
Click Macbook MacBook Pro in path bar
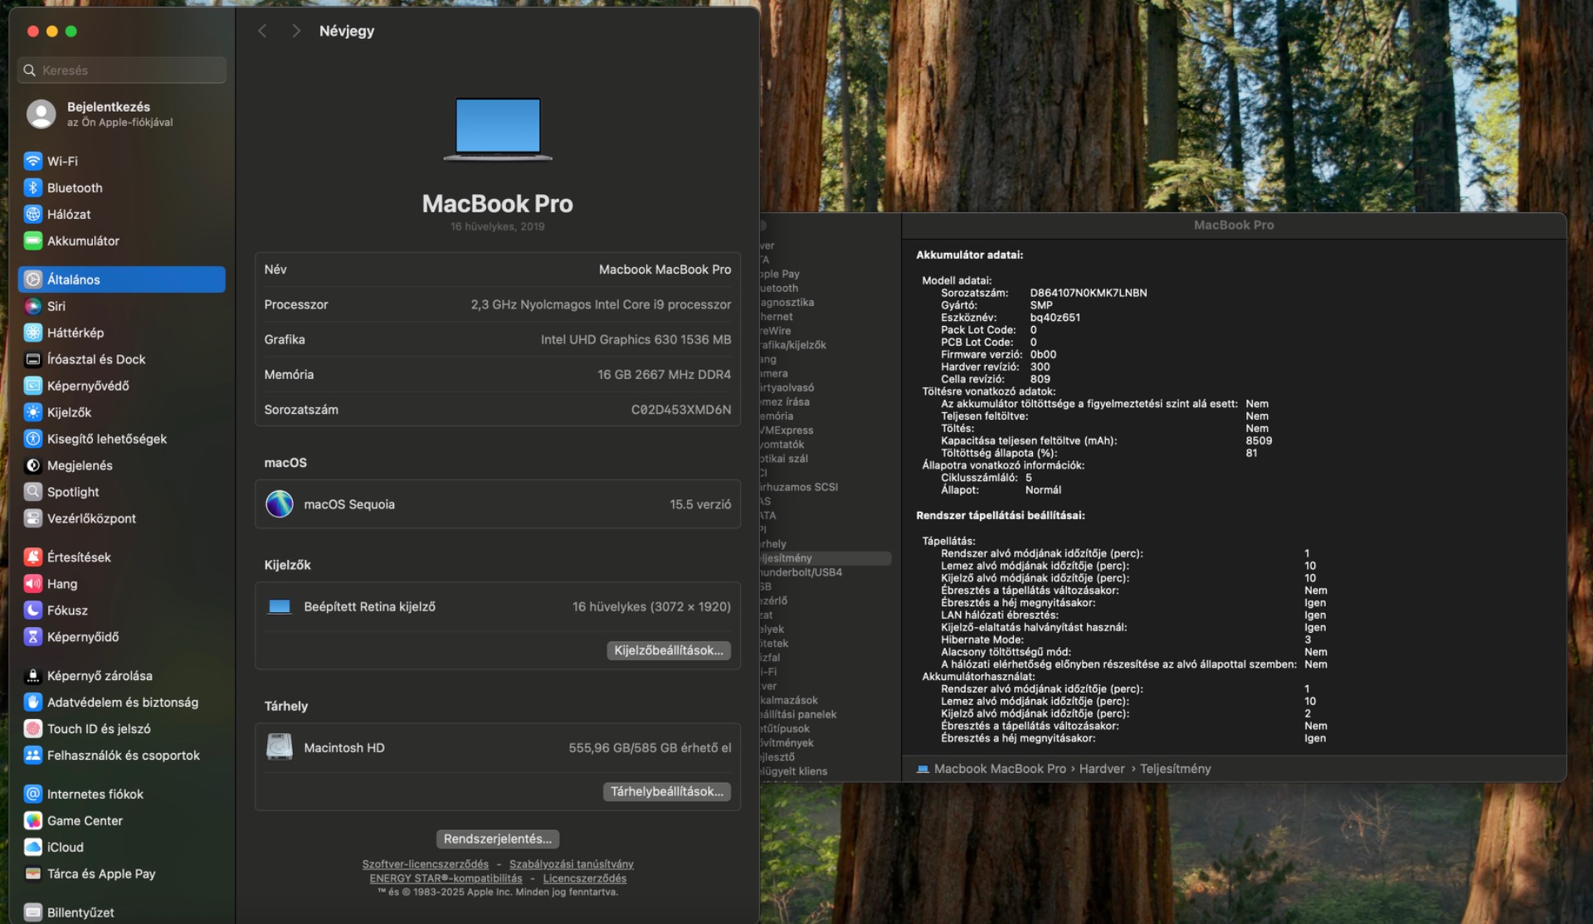pos(1000,769)
